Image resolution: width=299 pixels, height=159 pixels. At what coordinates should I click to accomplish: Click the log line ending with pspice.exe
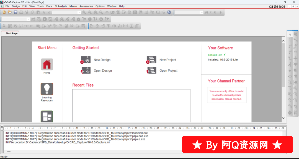coord(75,139)
